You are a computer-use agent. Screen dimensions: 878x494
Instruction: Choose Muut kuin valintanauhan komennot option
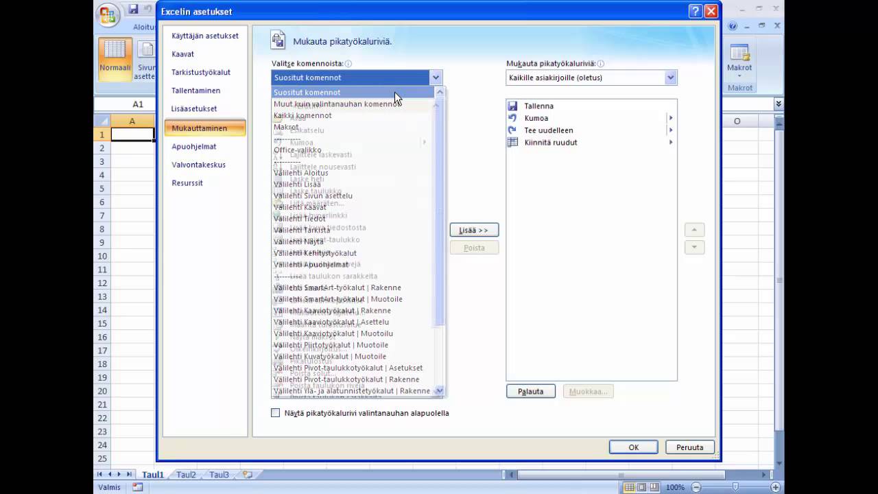(353, 104)
